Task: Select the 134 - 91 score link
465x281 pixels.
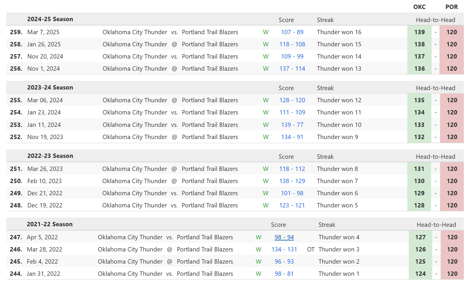Action: 292,137
